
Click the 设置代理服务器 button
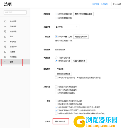pos(79,61)
